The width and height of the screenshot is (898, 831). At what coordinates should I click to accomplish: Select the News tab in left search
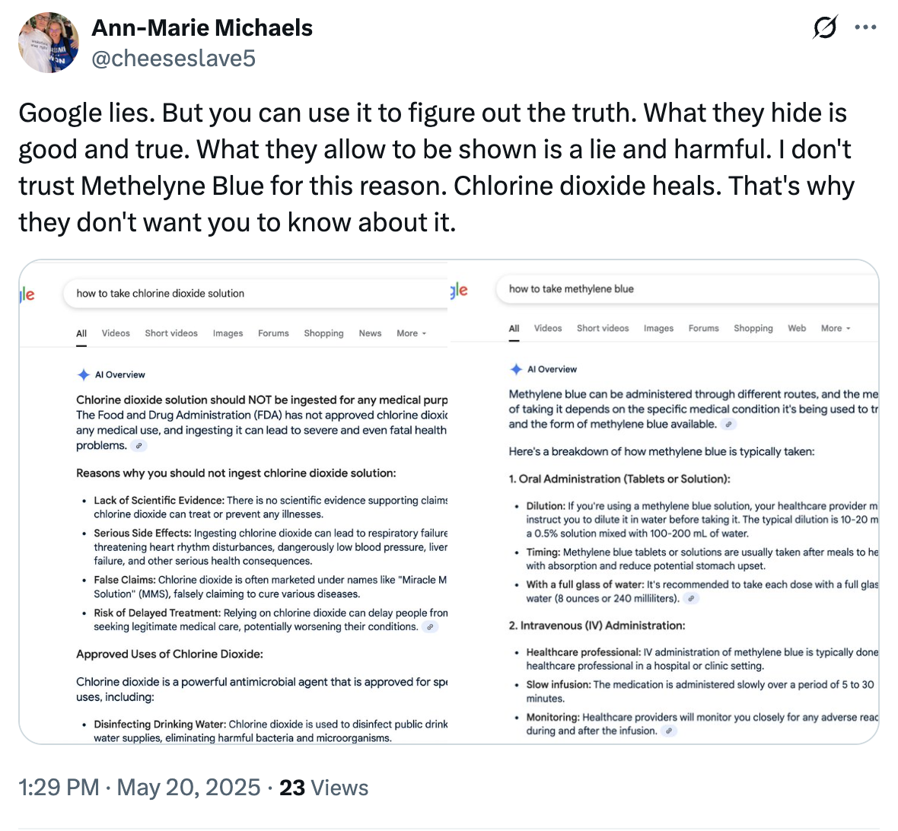pyautogui.click(x=370, y=333)
